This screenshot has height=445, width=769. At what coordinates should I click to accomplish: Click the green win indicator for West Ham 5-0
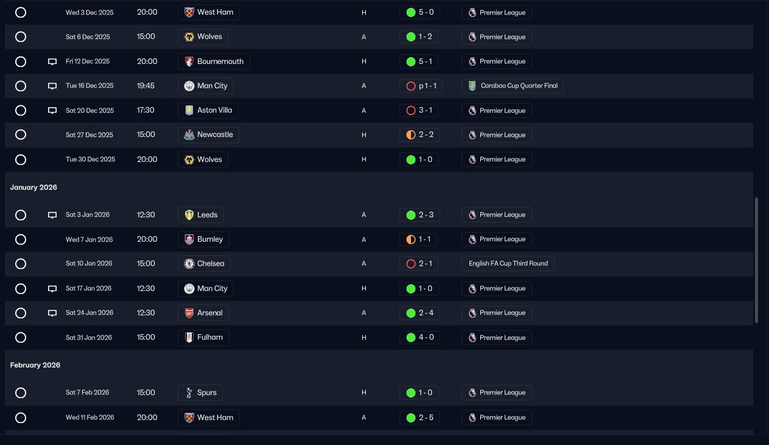pos(411,12)
